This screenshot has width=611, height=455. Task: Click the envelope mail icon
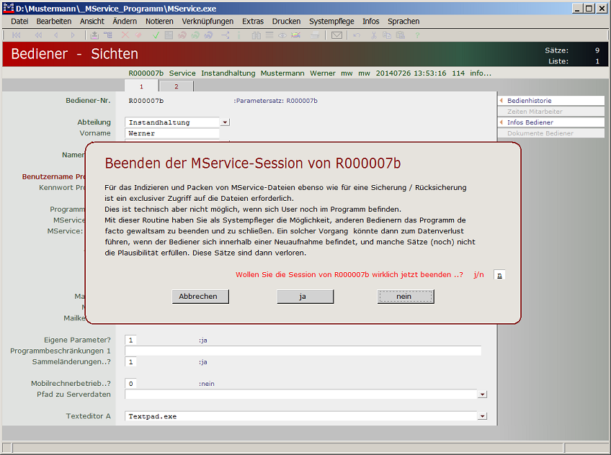(x=336, y=34)
